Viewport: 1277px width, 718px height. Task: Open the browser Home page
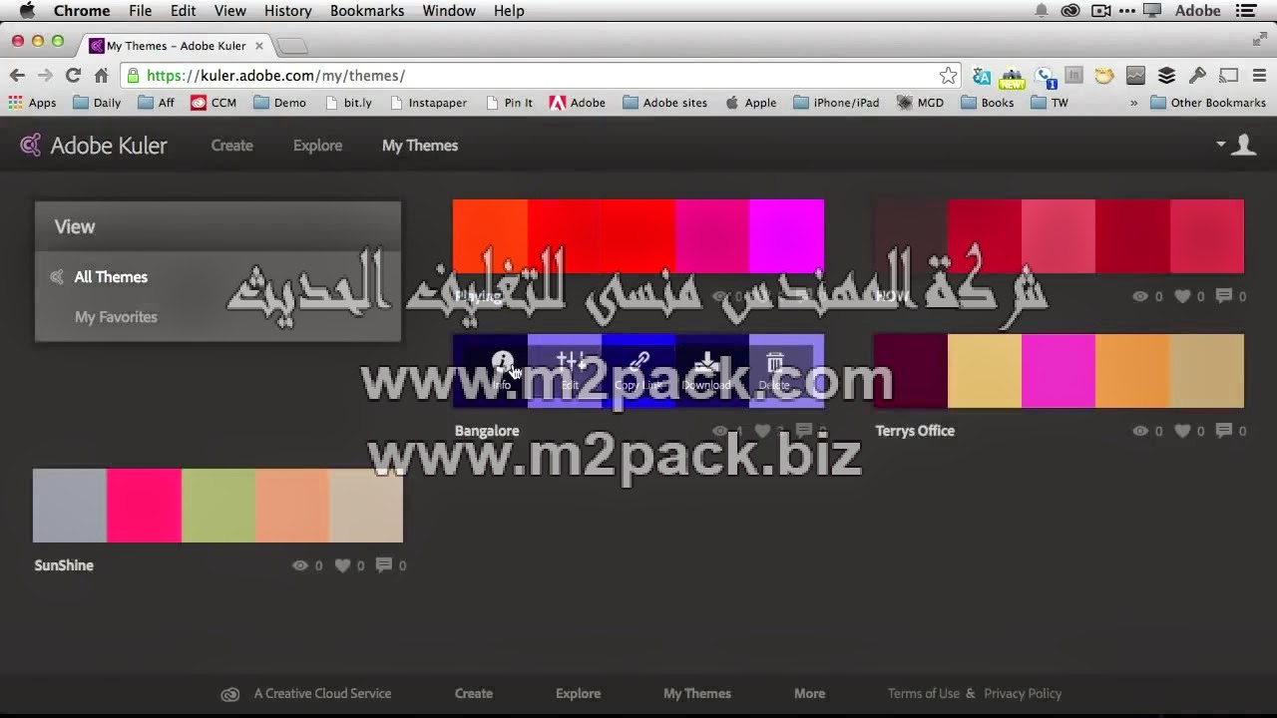(101, 76)
